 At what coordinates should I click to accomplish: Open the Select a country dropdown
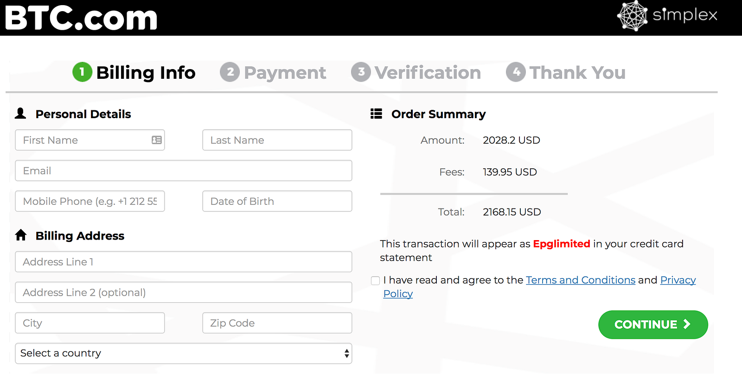click(x=184, y=353)
